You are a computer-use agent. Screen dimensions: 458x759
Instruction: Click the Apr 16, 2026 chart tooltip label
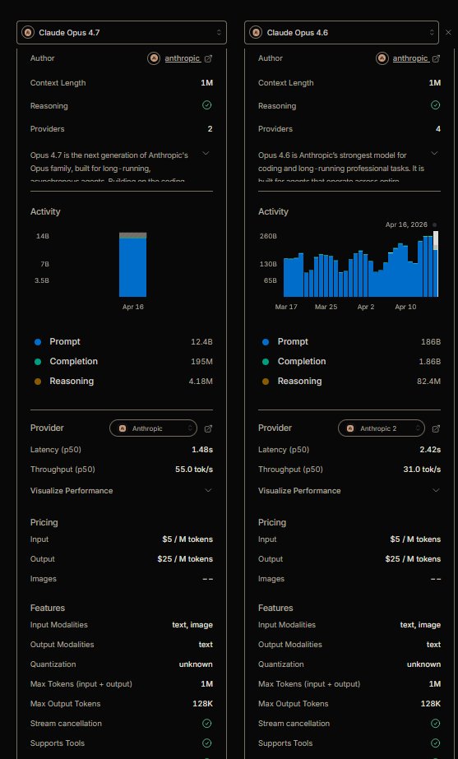[x=406, y=224]
